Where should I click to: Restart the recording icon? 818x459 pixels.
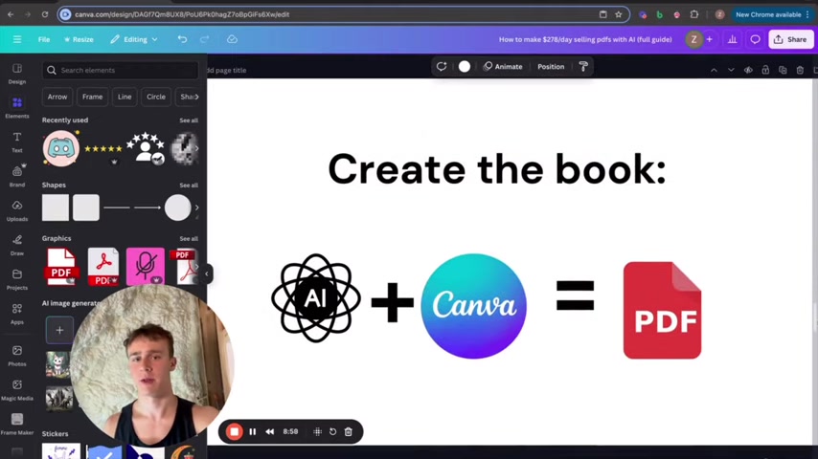332,432
